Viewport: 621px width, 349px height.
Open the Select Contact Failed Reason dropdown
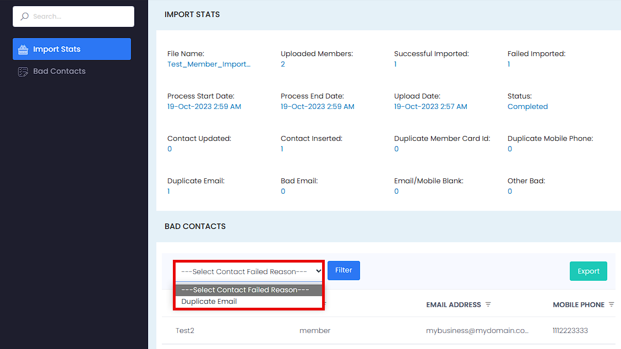click(249, 271)
